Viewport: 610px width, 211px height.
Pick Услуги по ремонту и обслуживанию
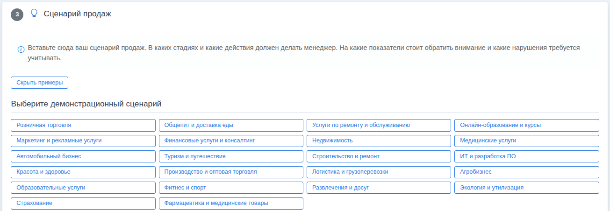(379, 125)
